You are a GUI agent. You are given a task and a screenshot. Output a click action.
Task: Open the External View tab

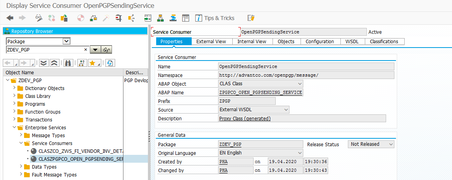tap(211, 42)
